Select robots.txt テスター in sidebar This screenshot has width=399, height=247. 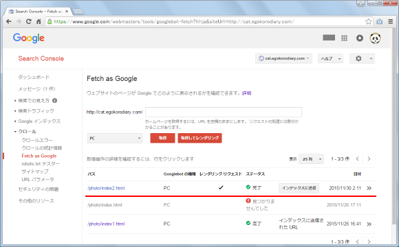tap(41, 164)
